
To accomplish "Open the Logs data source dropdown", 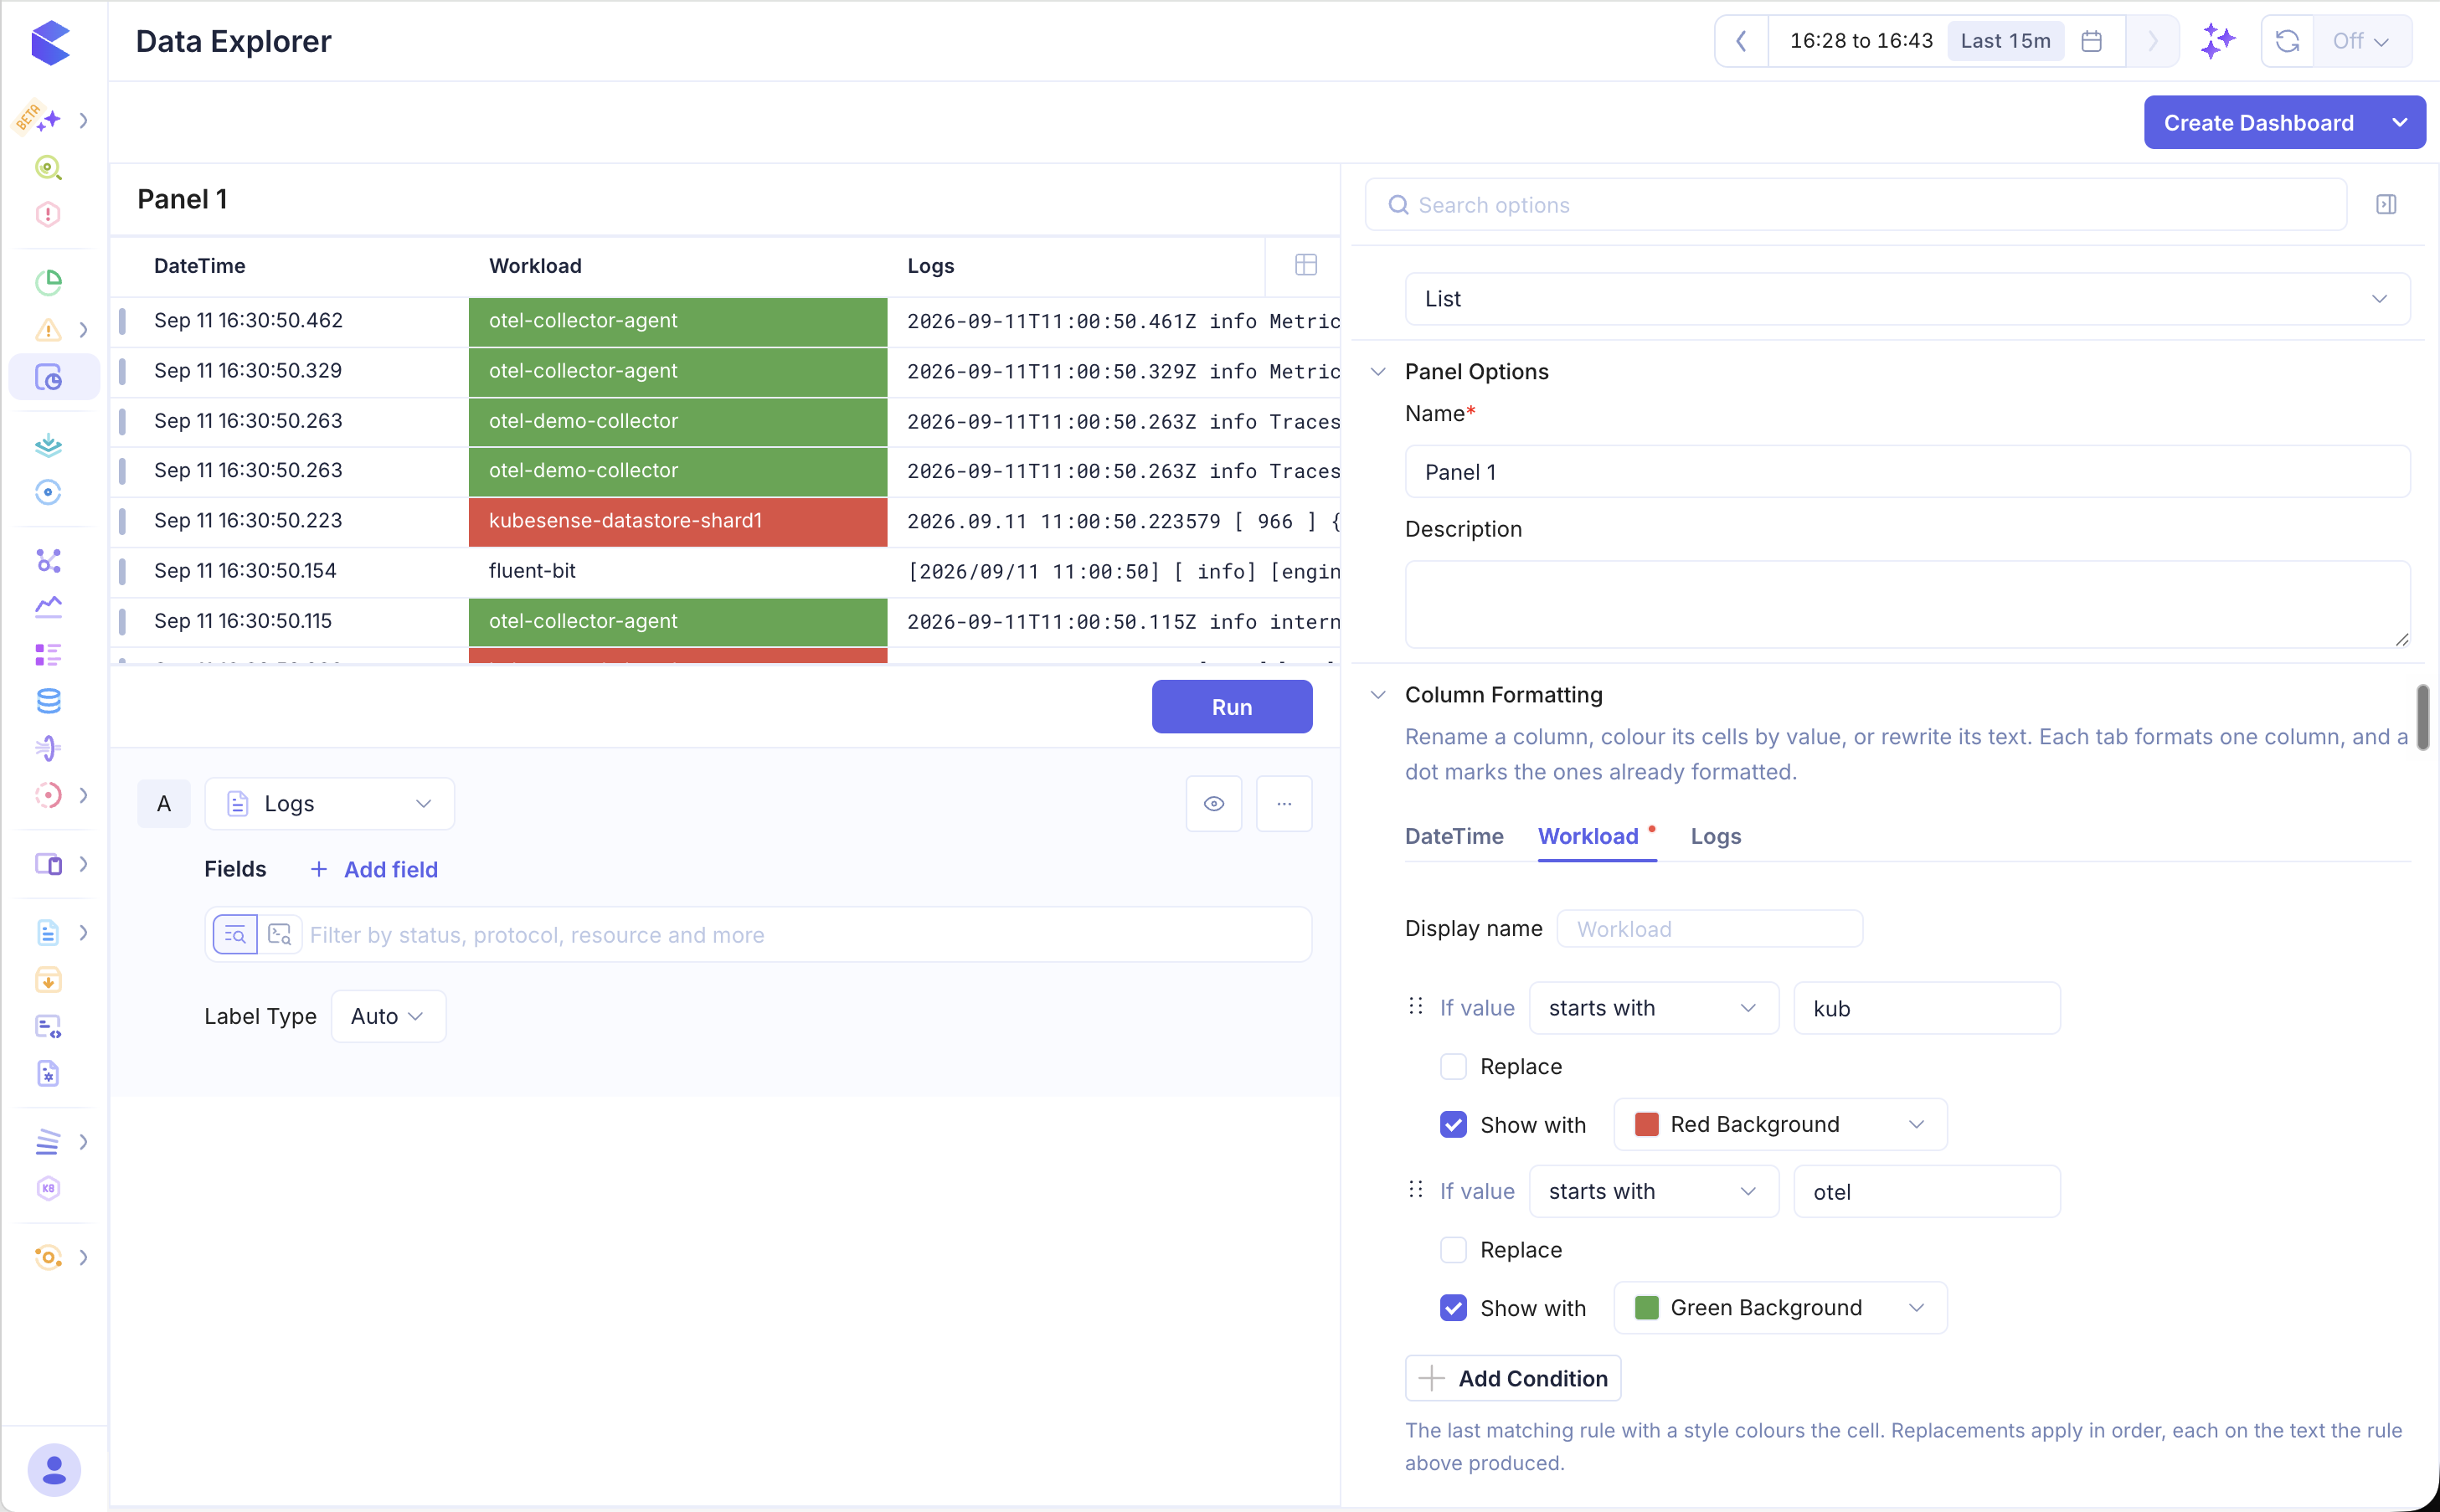I will coord(329,804).
